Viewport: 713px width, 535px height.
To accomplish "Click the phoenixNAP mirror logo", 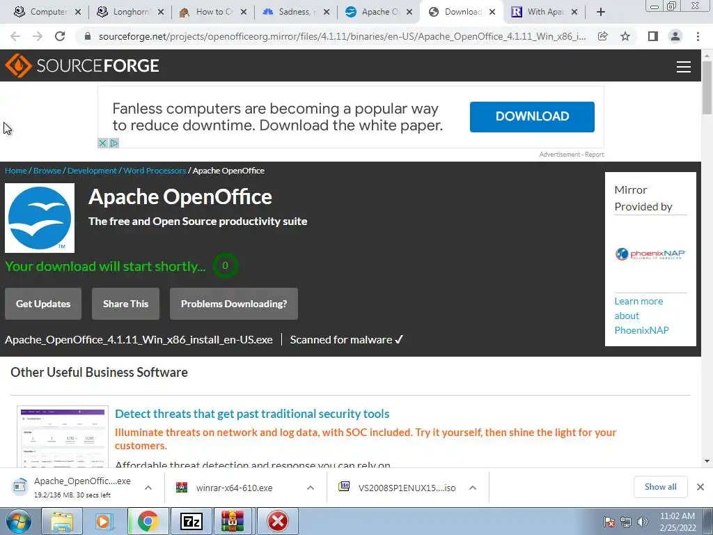I will pos(650,254).
